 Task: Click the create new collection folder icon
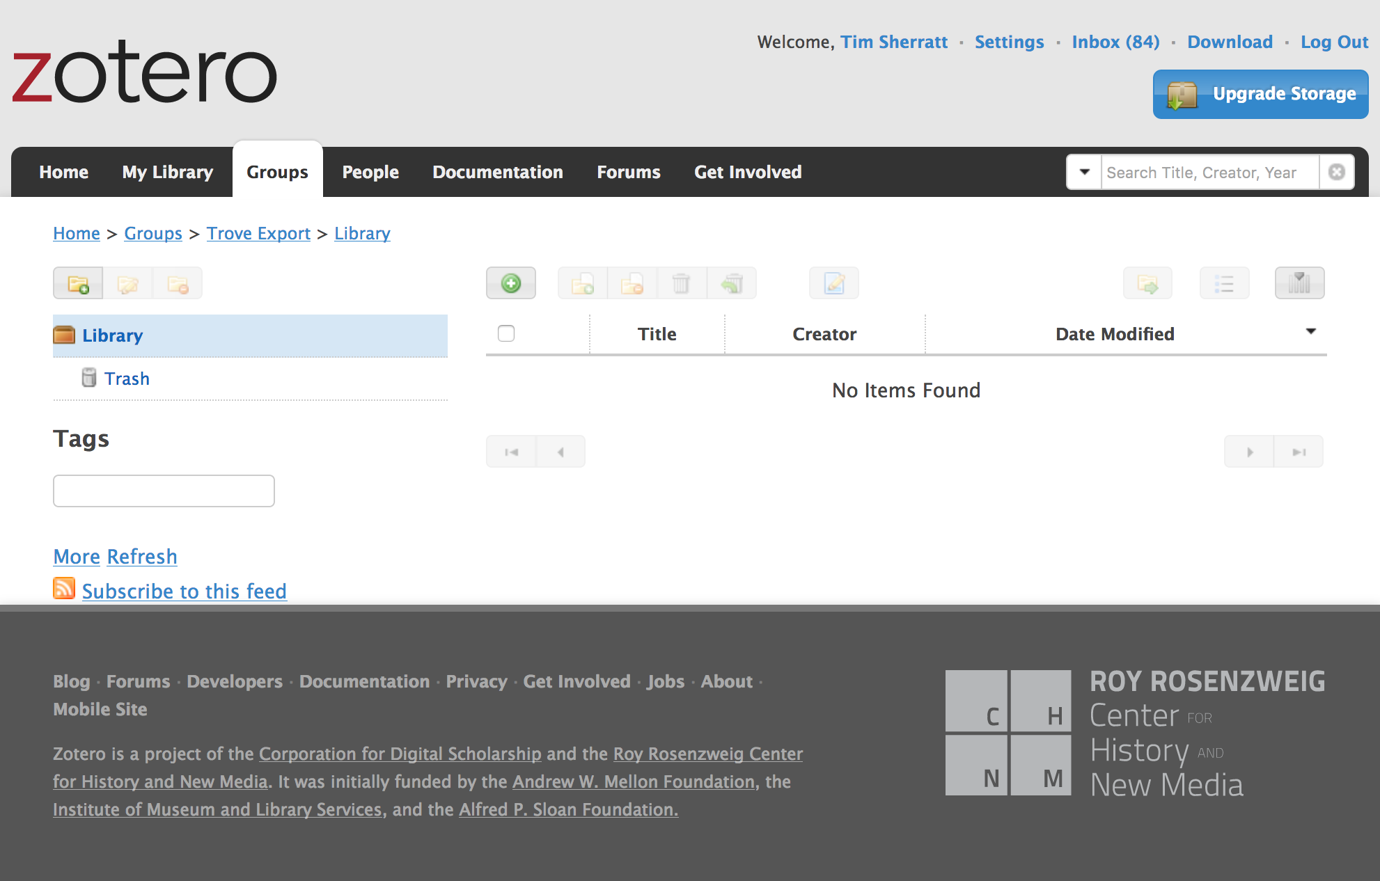(x=78, y=284)
